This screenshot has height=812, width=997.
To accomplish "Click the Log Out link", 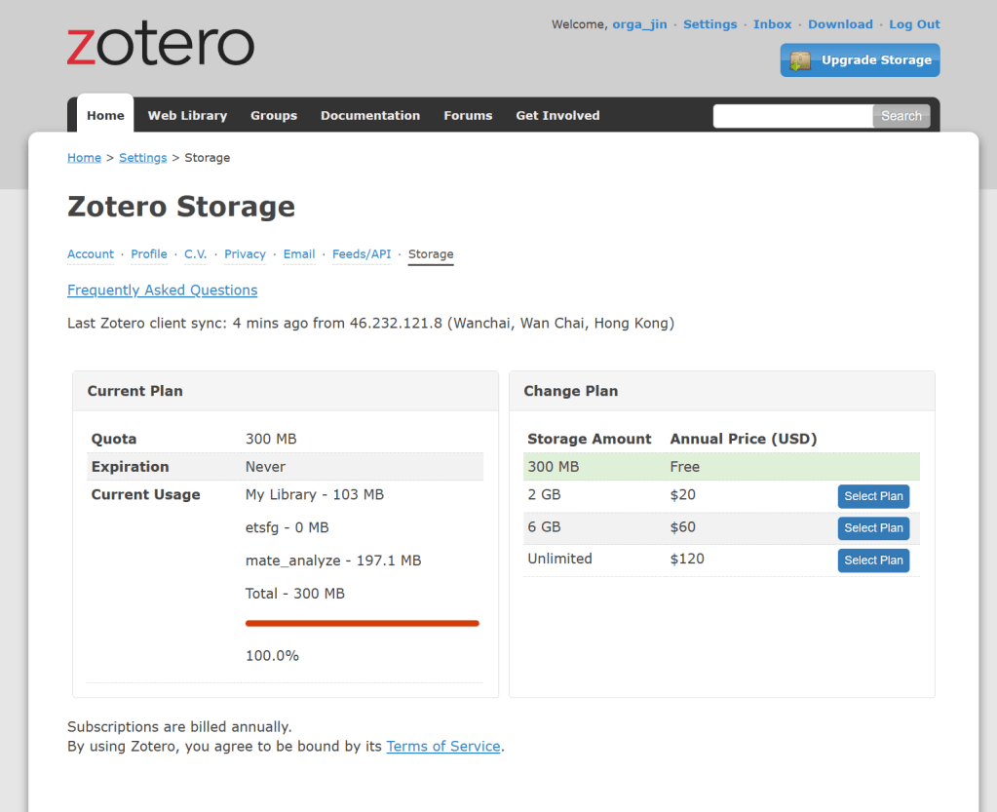I will [x=914, y=24].
